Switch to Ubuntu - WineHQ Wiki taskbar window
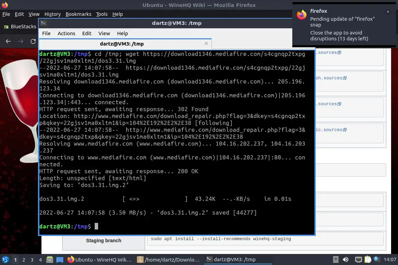Image resolution: width=398 pixels, height=265 pixels. pos(100,260)
